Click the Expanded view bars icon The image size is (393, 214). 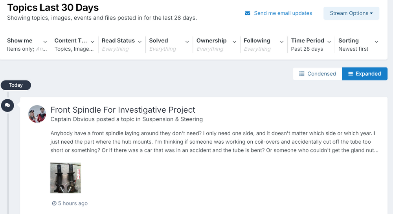pyautogui.click(x=351, y=73)
